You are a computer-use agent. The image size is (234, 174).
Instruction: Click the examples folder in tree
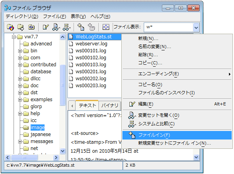[x=41, y=100]
